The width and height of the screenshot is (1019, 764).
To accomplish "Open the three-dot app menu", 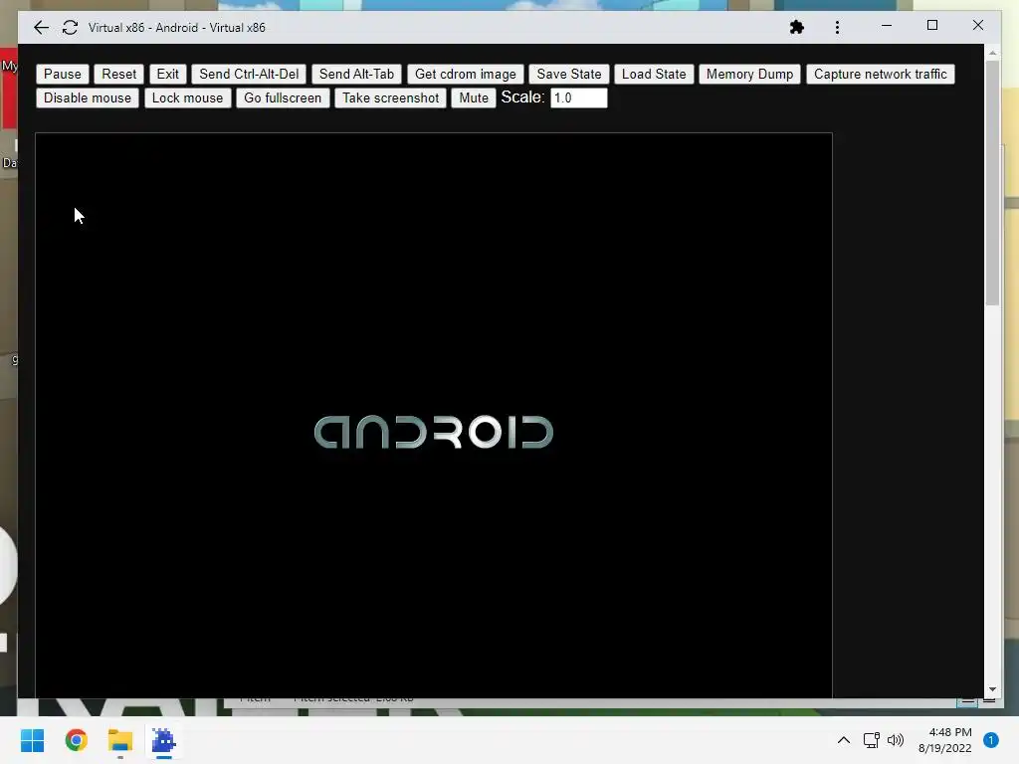I will coord(837,27).
